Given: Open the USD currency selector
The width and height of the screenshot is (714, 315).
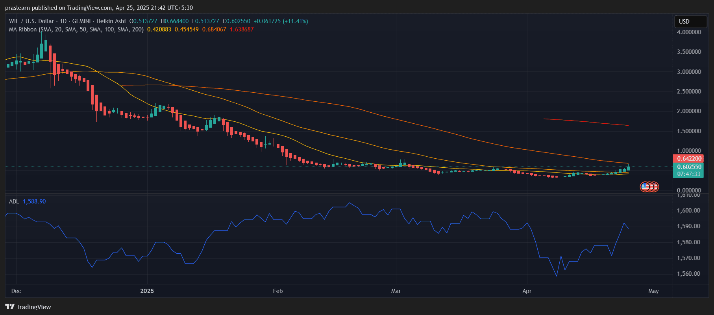Looking at the screenshot, I should tap(690, 22).
